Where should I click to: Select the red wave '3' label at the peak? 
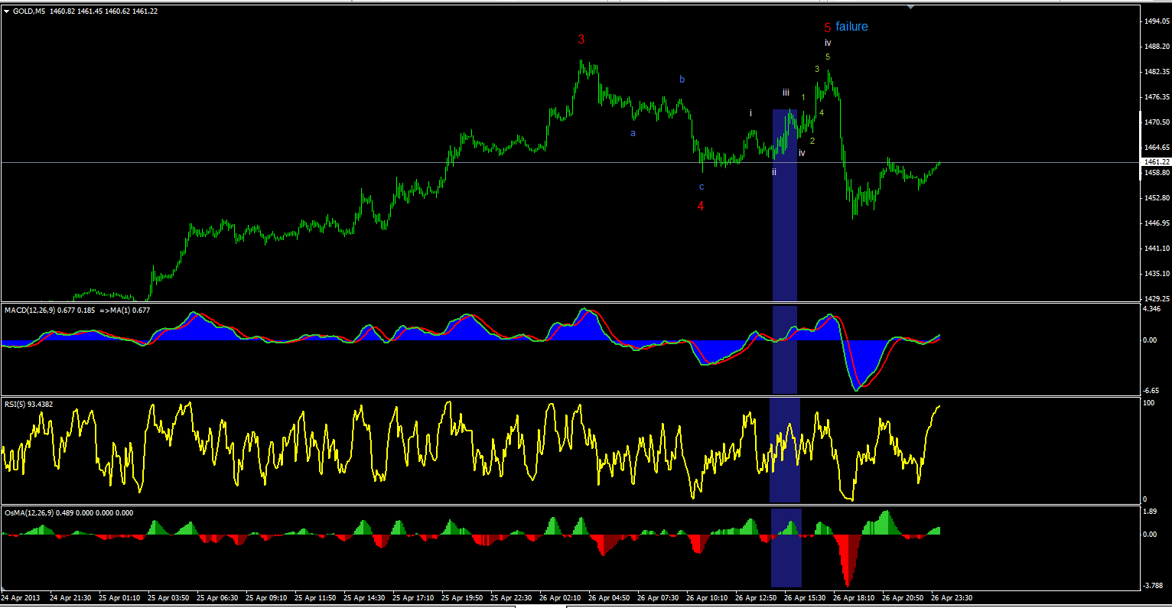[x=581, y=40]
